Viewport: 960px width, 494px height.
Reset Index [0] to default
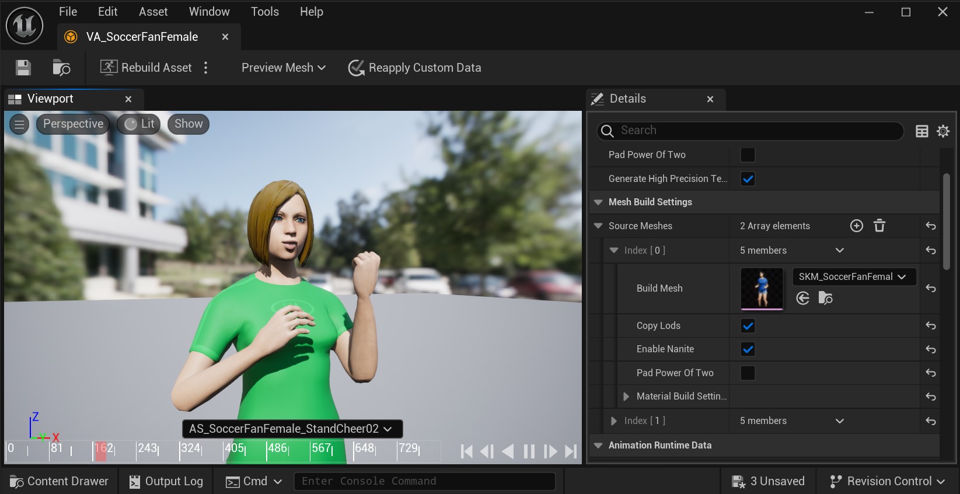[931, 250]
